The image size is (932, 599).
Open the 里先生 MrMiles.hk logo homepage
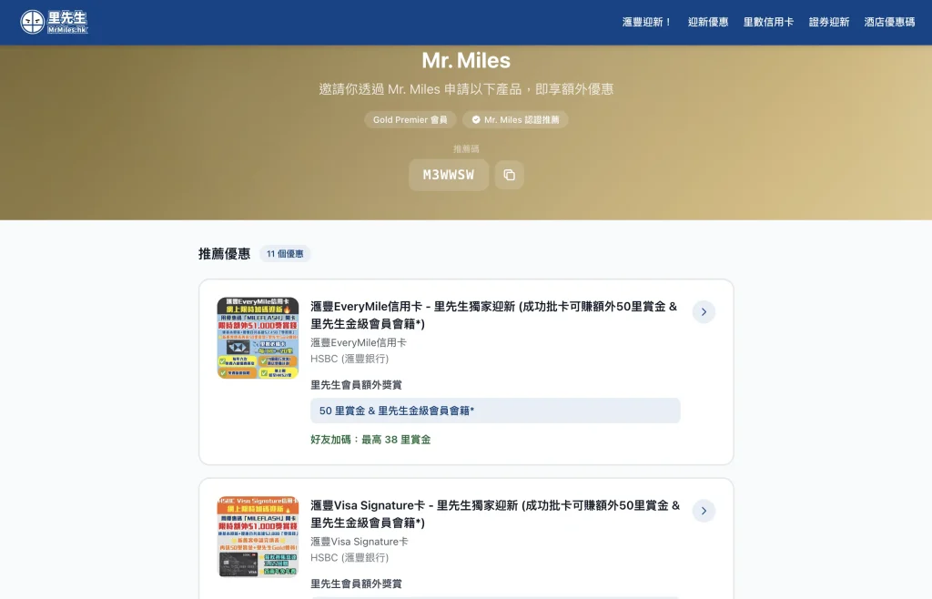pyautogui.click(x=54, y=22)
